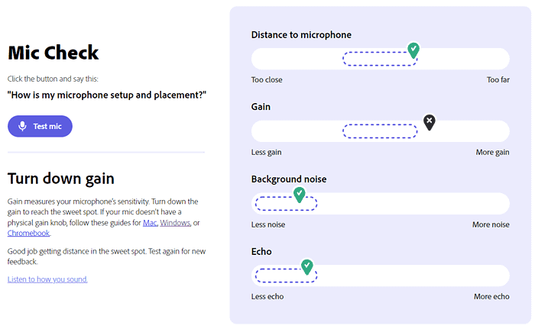Click the microphone icon in Test mic
Viewport: 535px width, 329px height.
coord(23,127)
